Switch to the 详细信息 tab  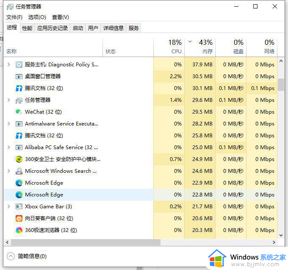[x=114, y=28]
